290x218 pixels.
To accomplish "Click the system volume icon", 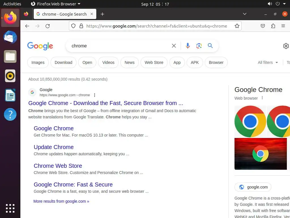I will pyautogui.click(x=270, y=4).
